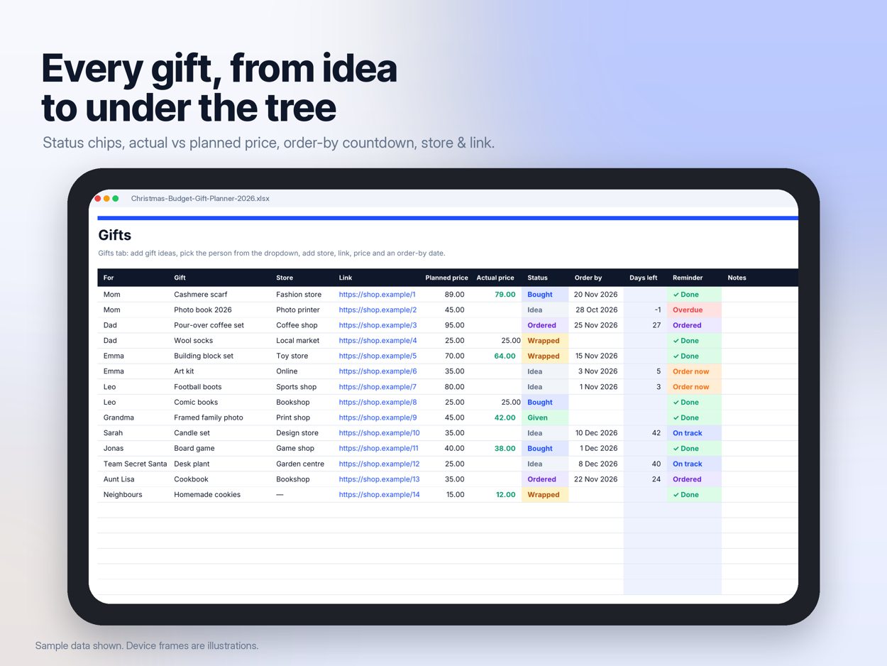The image size is (887, 666).
Task: Select the 'Neighbours' cell
Action: (x=122, y=495)
